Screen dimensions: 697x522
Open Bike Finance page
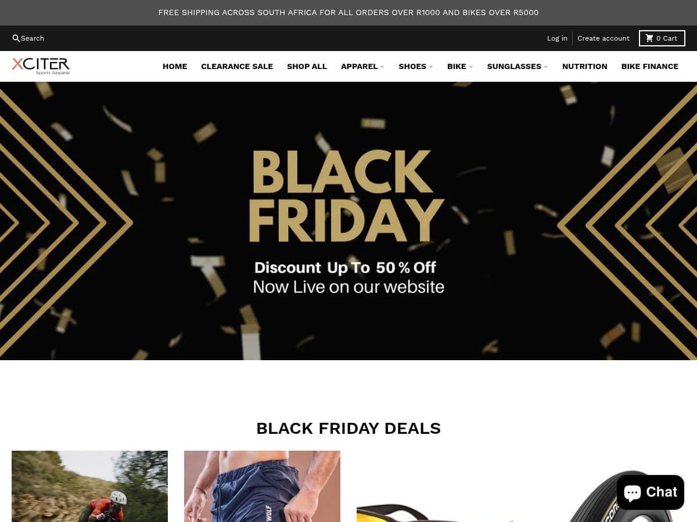point(650,67)
